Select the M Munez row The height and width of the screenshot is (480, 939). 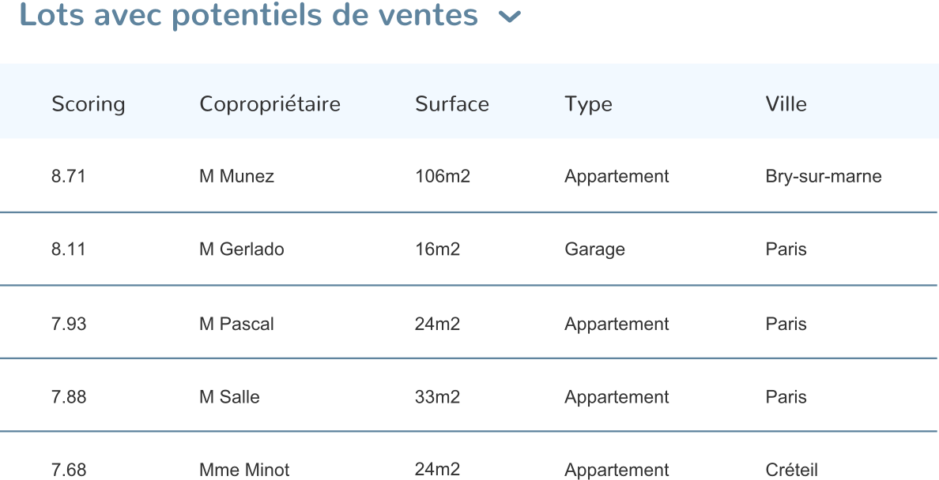click(236, 176)
